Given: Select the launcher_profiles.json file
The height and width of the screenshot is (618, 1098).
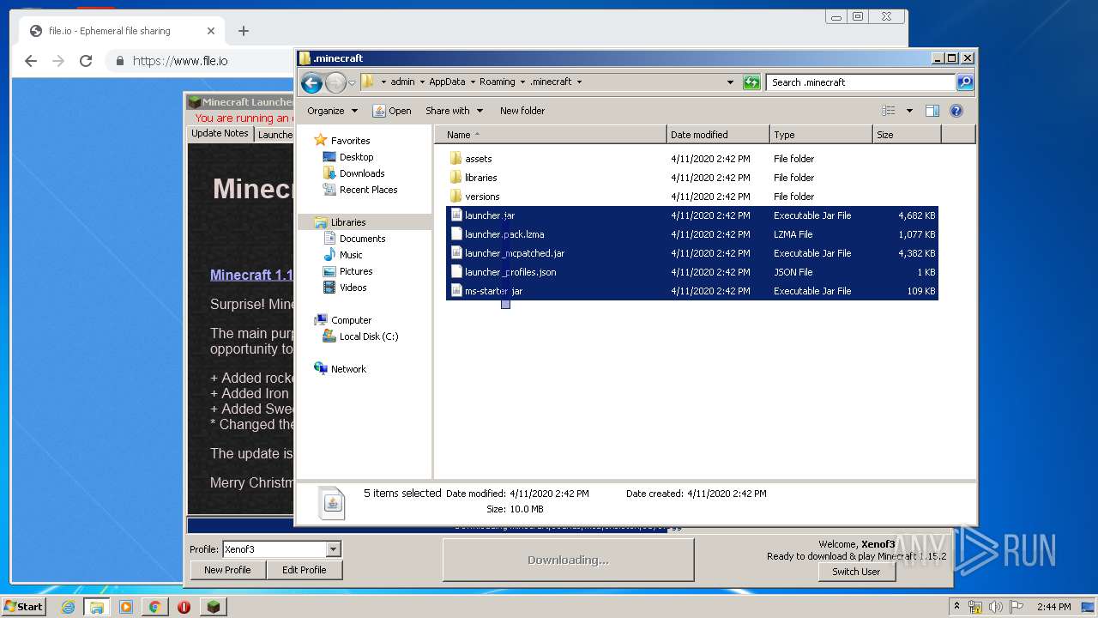Looking at the screenshot, I should [692, 272].
